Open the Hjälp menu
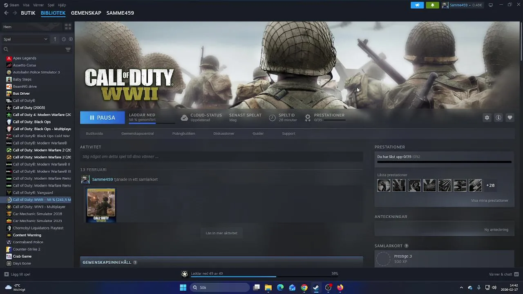Viewport: 523px width, 294px height. tap(62, 5)
